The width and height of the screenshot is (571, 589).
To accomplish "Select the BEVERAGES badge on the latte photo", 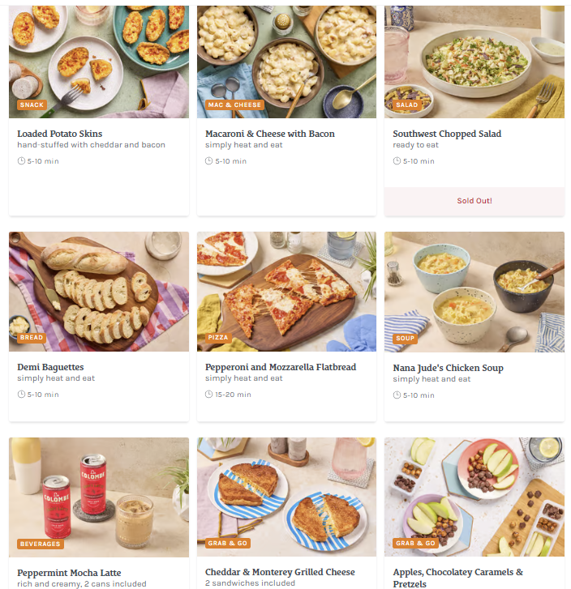I will [x=41, y=544].
